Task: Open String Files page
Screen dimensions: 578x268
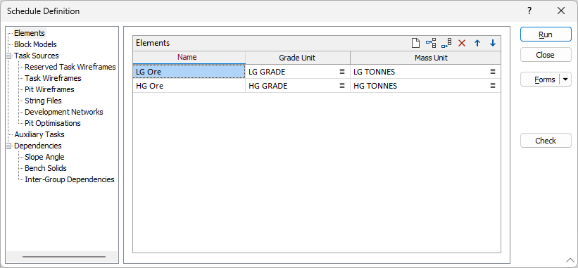Action: pos(43,101)
